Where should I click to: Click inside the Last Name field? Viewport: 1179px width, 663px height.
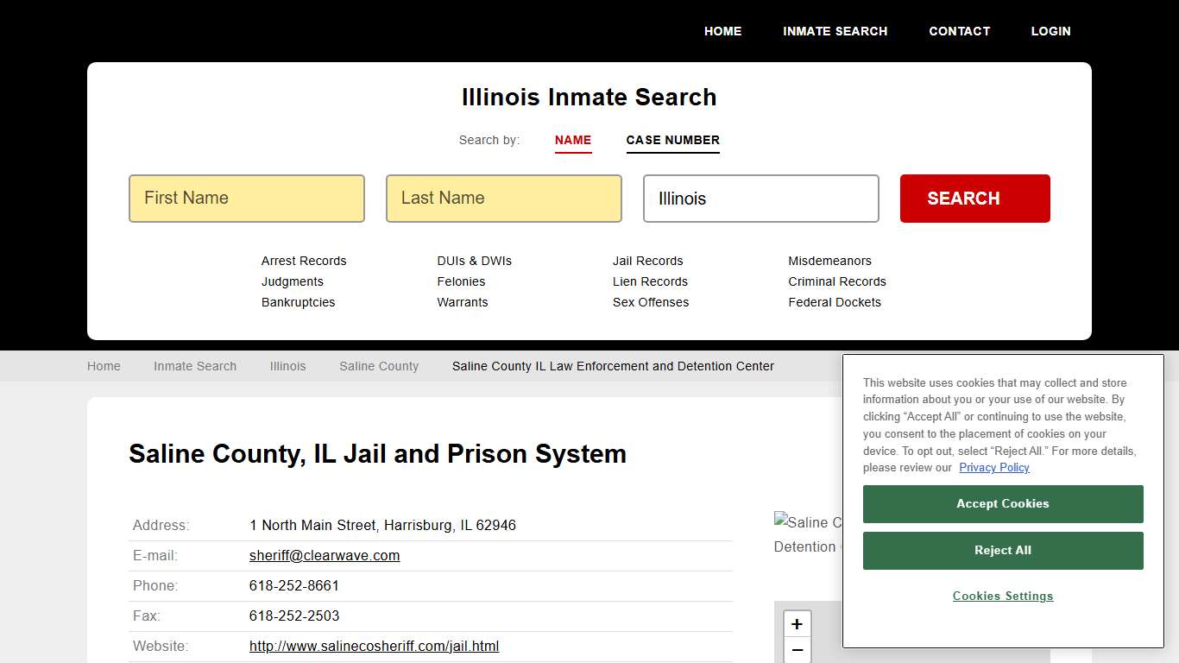click(503, 199)
